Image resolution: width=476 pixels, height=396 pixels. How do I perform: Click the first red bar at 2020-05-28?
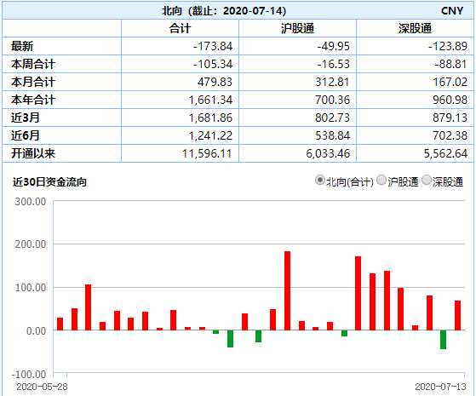[60, 324]
